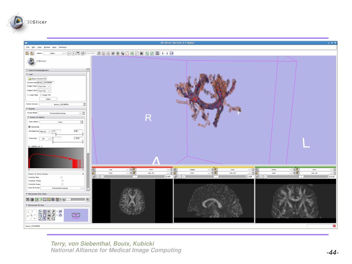Open the Color Select Grey dropdown
Image resolution: width=352 pixels, height=264 pixels.
60,122
